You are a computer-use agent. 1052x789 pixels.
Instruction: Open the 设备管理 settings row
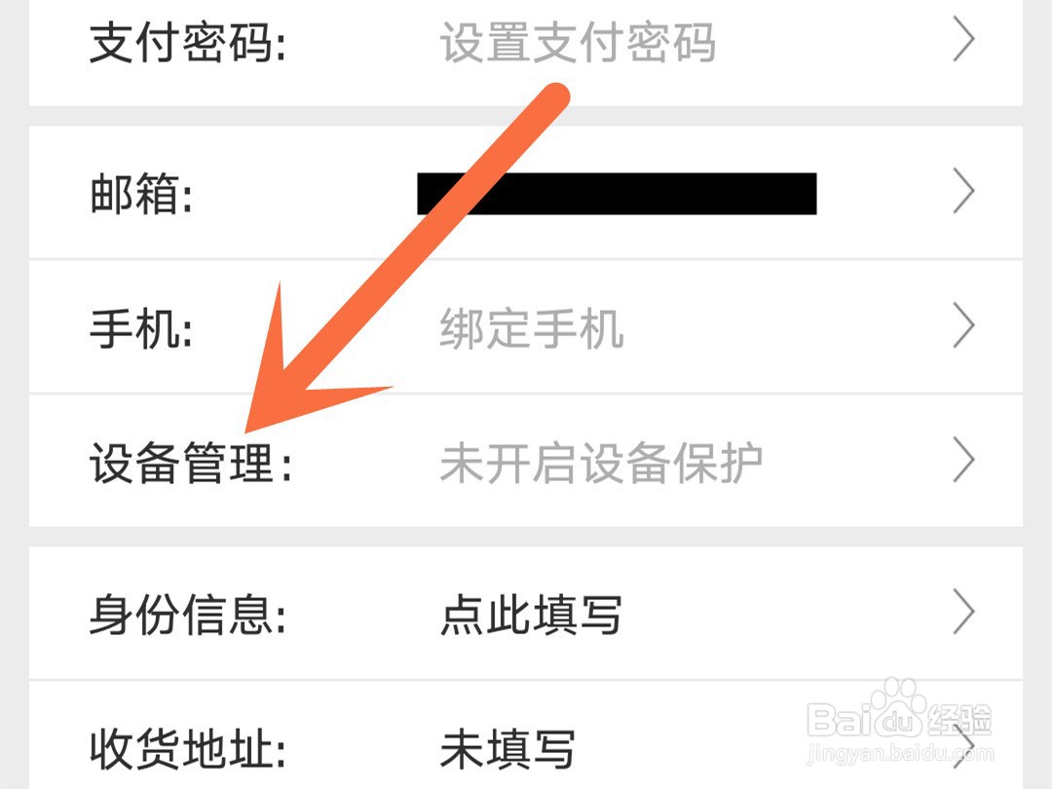tap(526, 461)
